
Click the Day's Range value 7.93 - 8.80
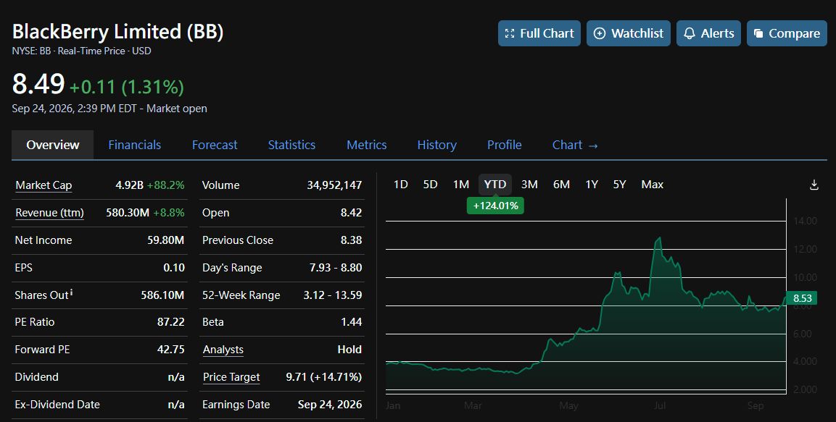click(336, 268)
